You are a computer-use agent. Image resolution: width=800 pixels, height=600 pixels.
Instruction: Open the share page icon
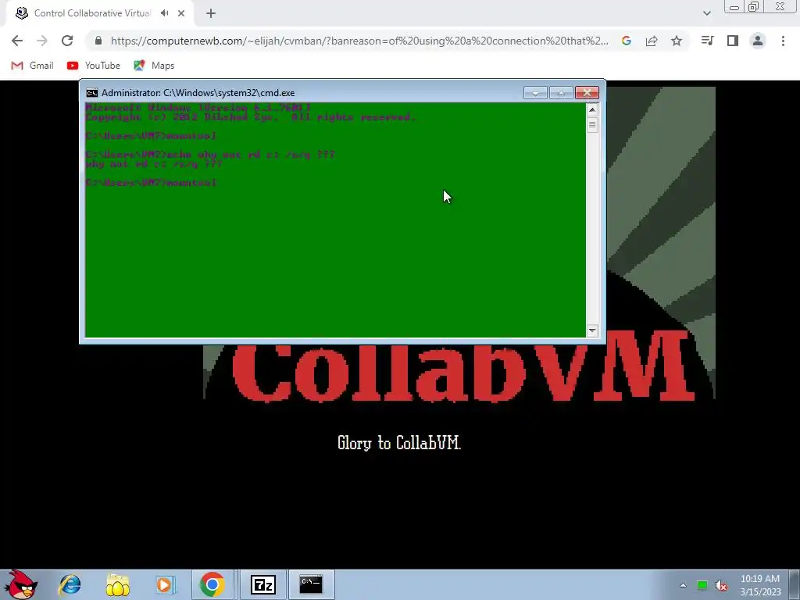pyautogui.click(x=652, y=41)
